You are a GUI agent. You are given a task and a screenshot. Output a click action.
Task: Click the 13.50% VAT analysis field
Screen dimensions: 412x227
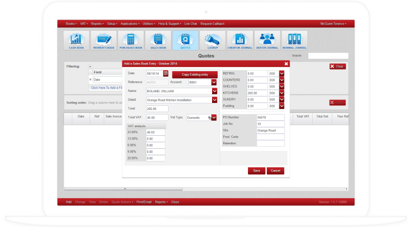click(x=155, y=139)
